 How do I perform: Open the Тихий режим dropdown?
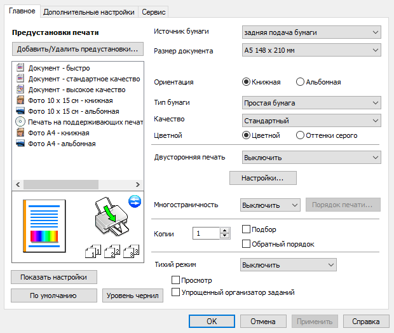point(289,264)
